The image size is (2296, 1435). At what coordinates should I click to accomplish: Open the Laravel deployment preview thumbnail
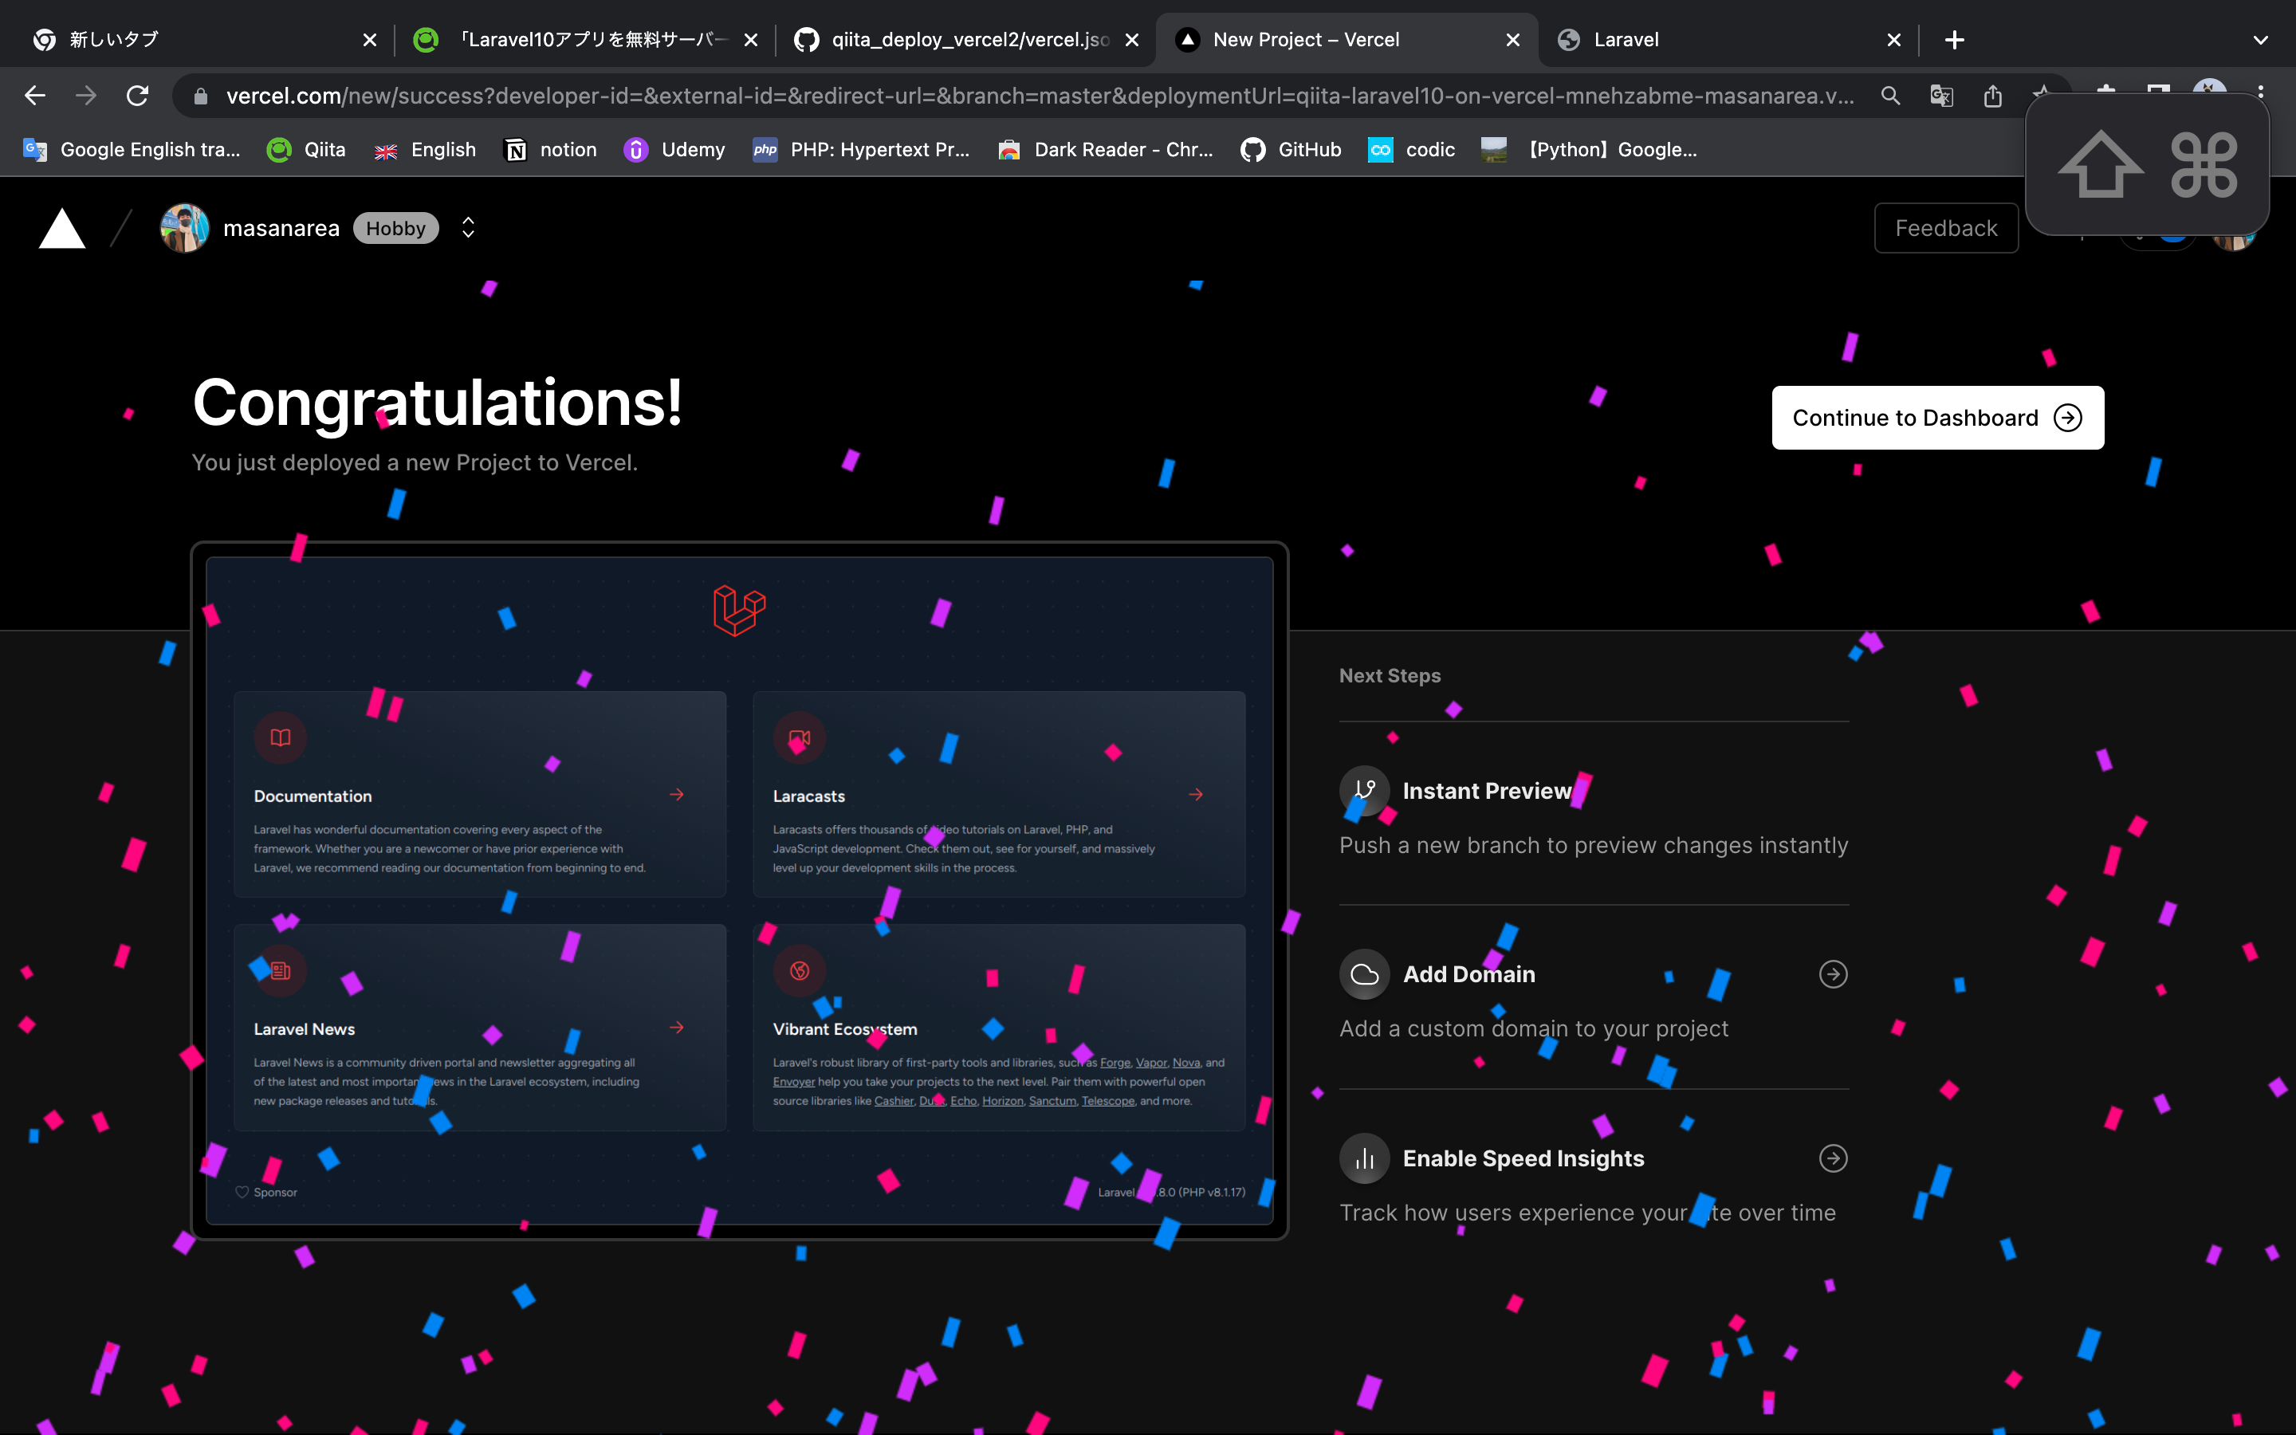739,890
